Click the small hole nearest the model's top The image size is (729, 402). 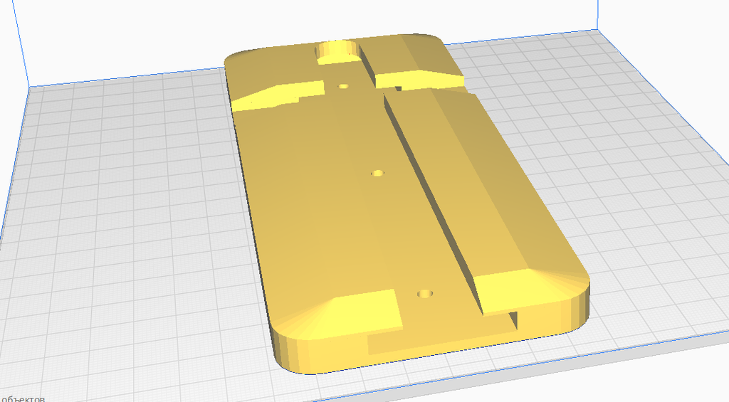344,86
